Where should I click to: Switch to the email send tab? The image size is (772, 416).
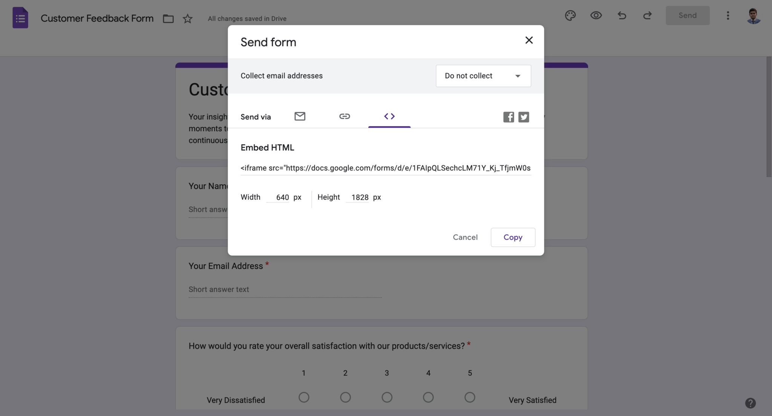click(300, 116)
